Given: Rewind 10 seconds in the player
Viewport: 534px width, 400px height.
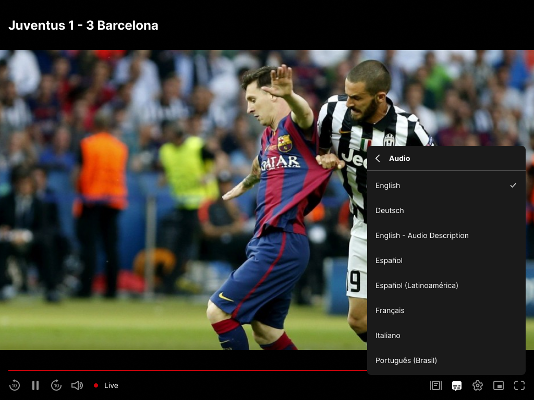Looking at the screenshot, I should pyautogui.click(x=14, y=385).
